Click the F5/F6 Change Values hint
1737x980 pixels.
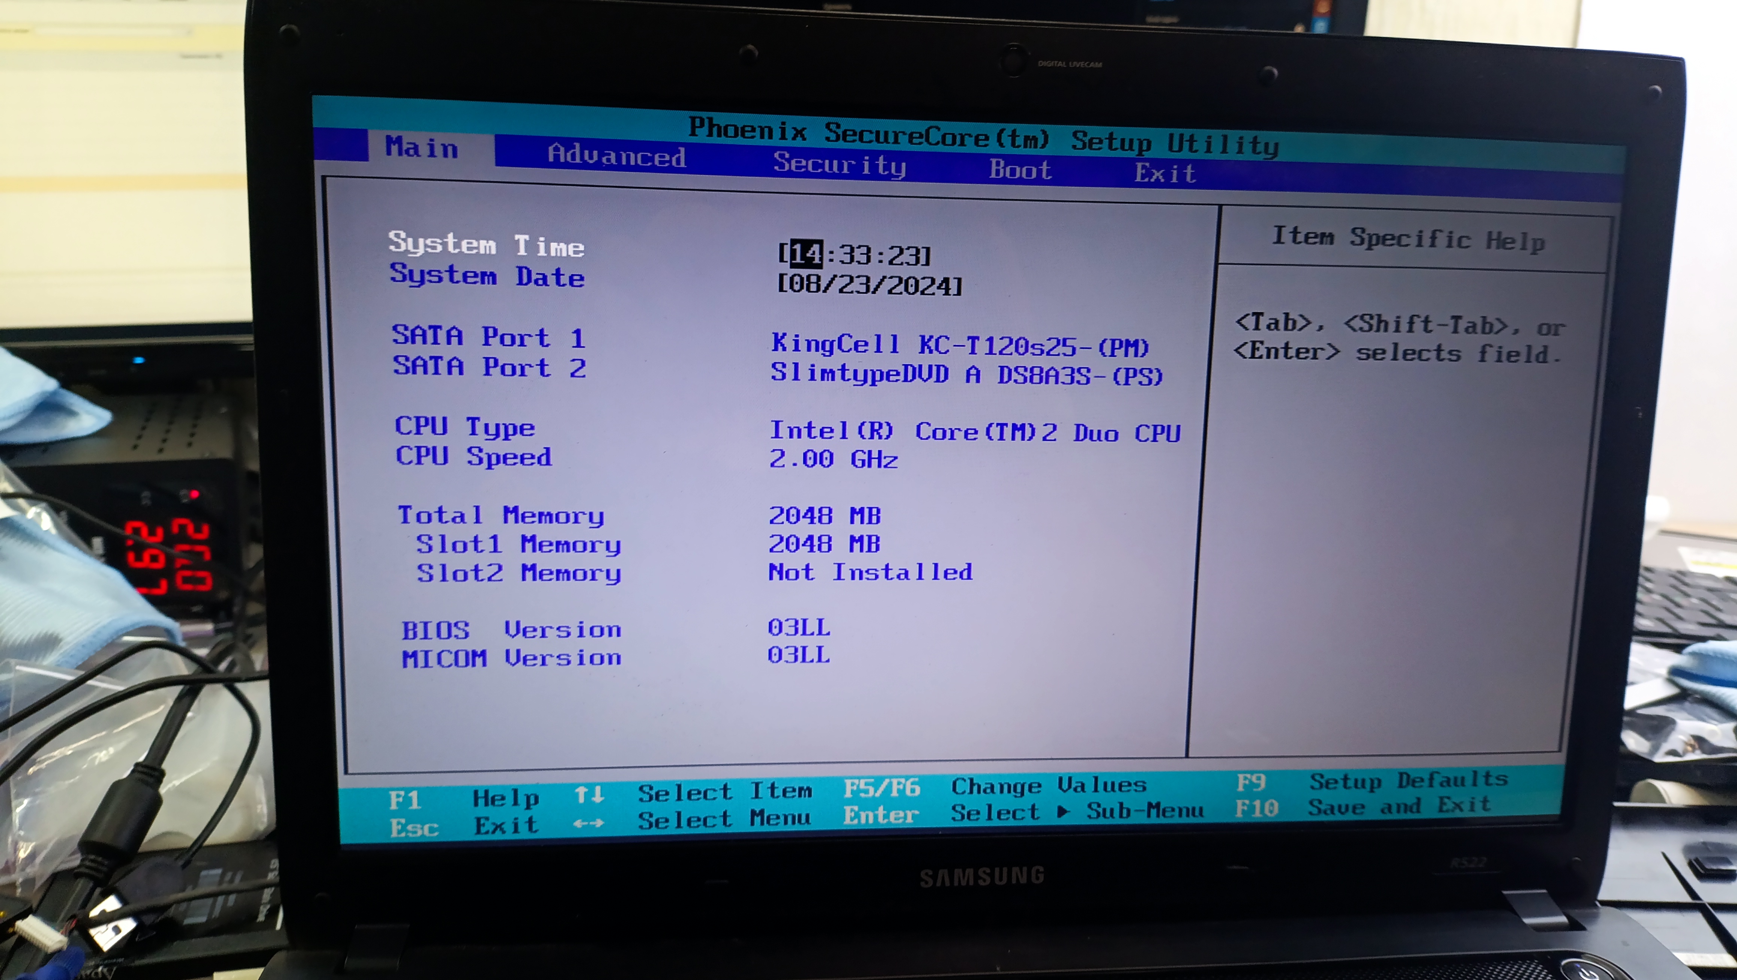click(995, 786)
